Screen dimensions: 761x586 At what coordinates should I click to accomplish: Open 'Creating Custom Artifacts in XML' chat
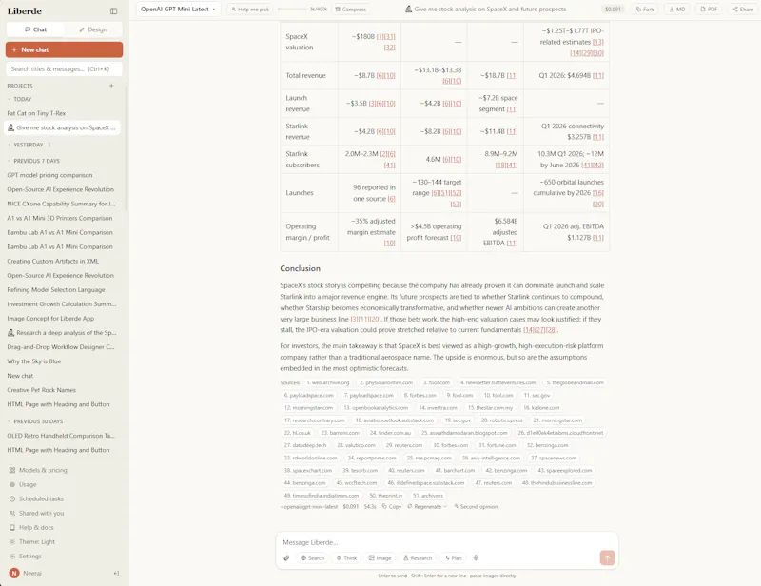coord(53,262)
